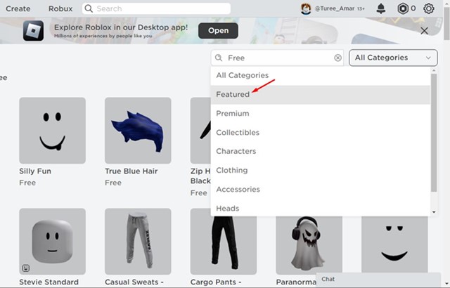
Task: Click into the Free catalog search field
Action: point(277,58)
